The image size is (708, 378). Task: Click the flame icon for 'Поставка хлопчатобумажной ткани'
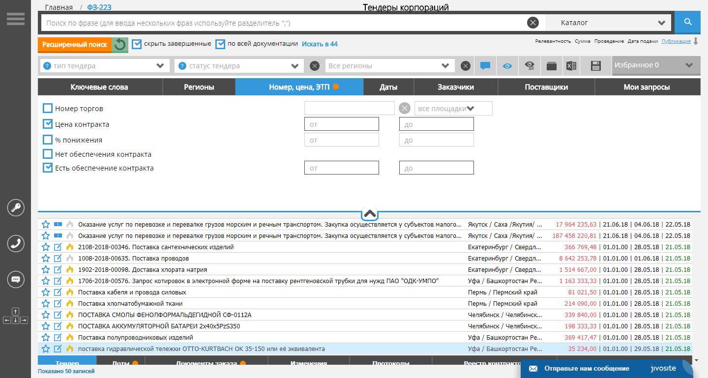coord(70,303)
